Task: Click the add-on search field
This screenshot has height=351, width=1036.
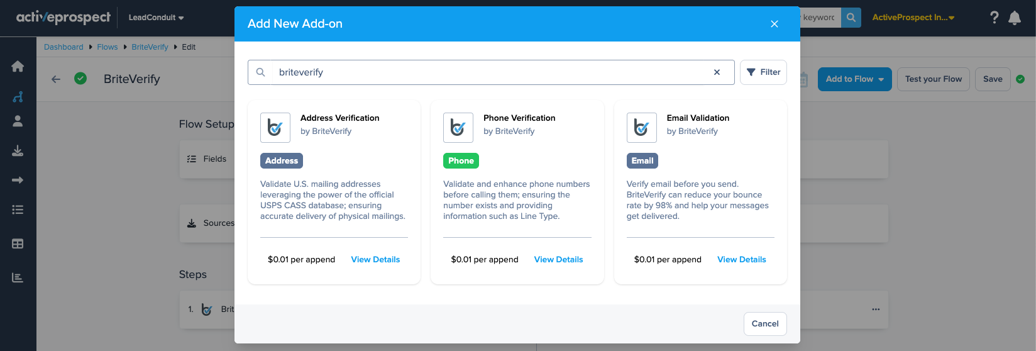Action: click(491, 72)
